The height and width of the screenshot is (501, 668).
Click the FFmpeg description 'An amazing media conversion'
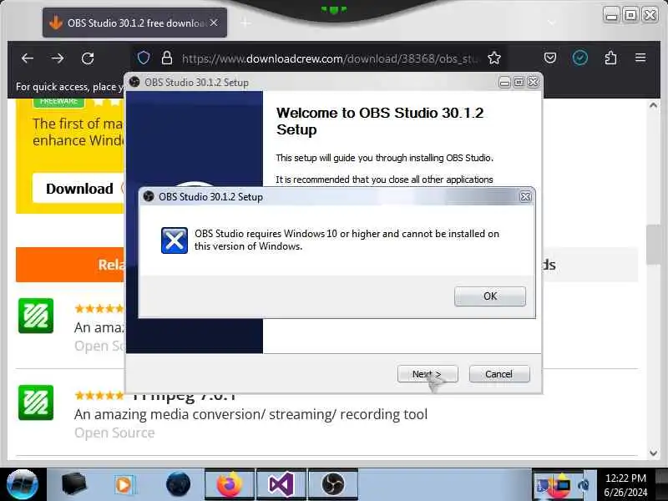pos(250,414)
